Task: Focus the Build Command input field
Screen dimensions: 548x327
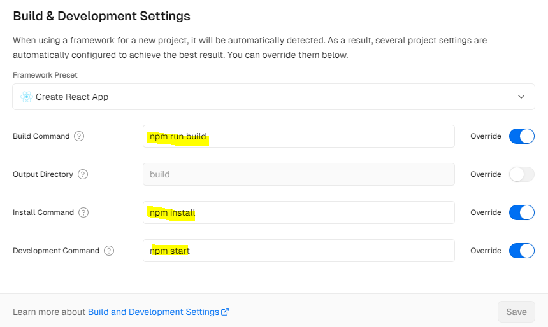Action: click(x=298, y=136)
